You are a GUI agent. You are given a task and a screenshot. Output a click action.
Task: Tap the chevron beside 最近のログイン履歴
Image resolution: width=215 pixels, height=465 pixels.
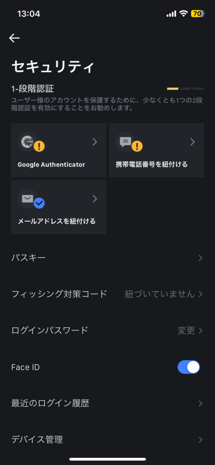(200, 403)
